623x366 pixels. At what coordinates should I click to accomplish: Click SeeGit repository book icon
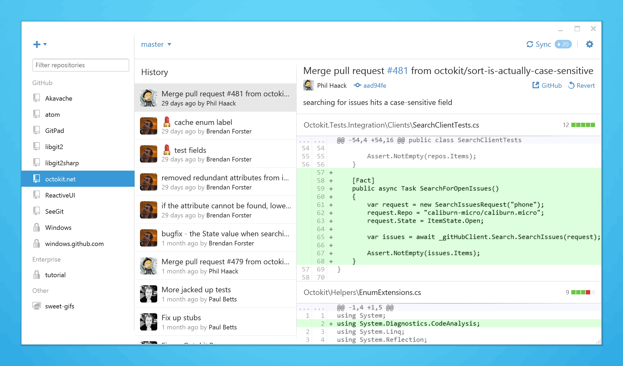click(37, 211)
